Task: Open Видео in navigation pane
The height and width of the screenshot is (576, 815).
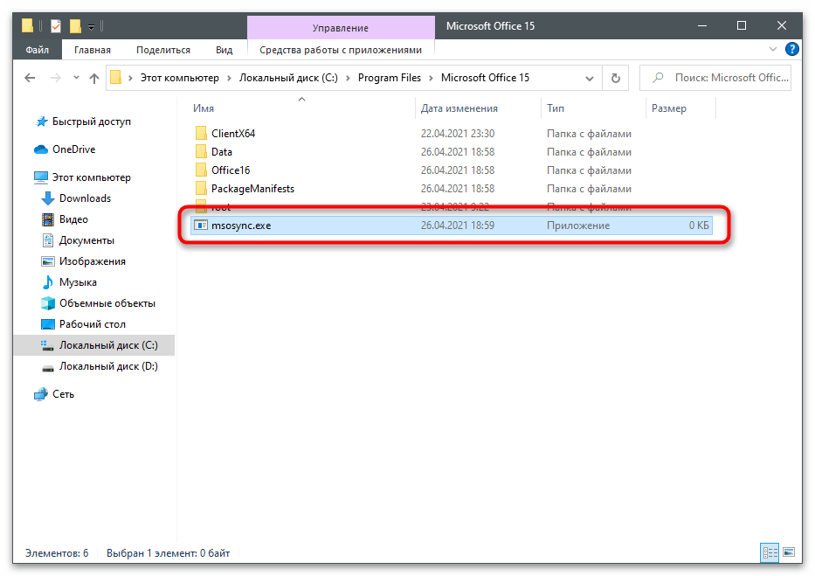Action: [73, 219]
